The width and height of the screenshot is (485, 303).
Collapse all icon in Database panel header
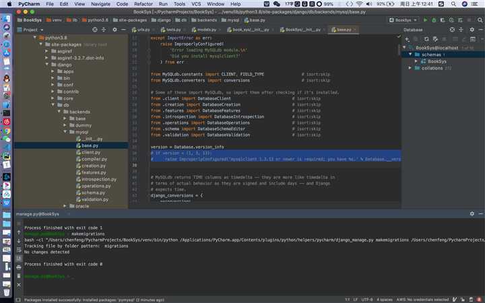pos(461,30)
